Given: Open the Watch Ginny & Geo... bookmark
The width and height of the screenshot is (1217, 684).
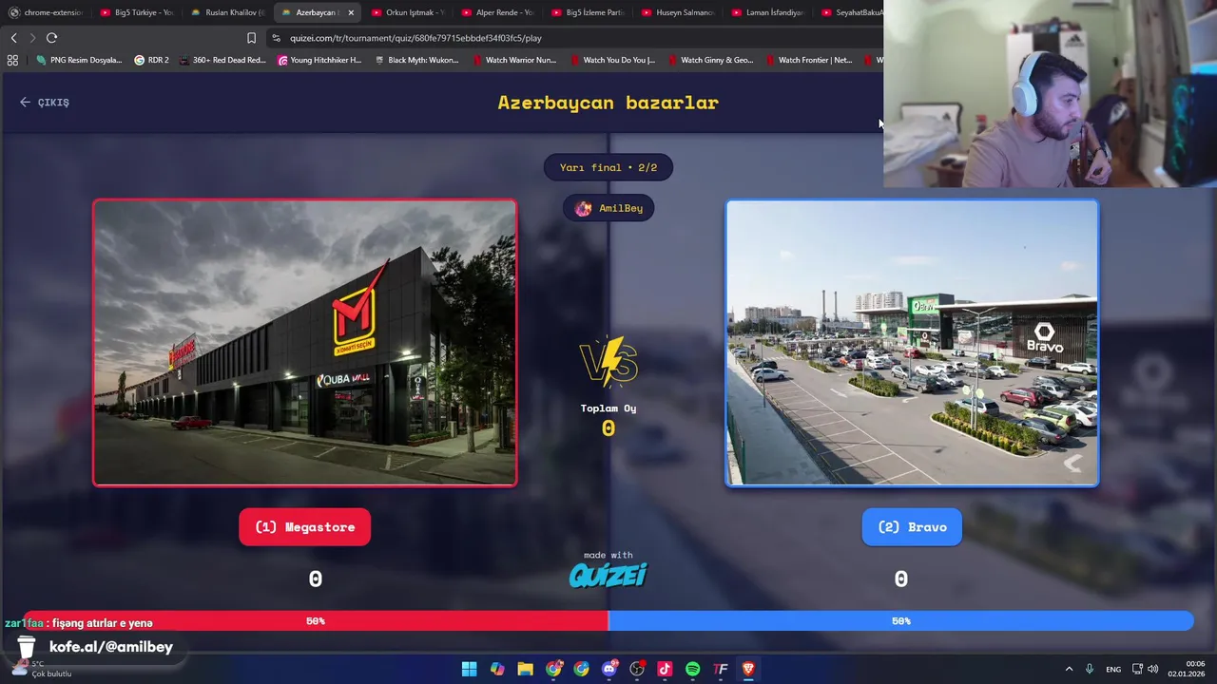Looking at the screenshot, I should click(710, 60).
